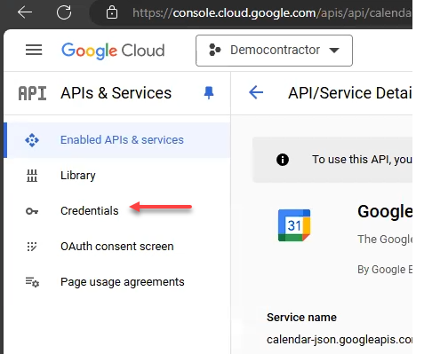Open Enabled APIs & services menu item
424x354 pixels.
(x=117, y=140)
